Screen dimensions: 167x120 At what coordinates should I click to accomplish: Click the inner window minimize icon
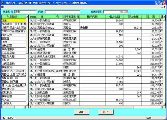pos(162,7)
